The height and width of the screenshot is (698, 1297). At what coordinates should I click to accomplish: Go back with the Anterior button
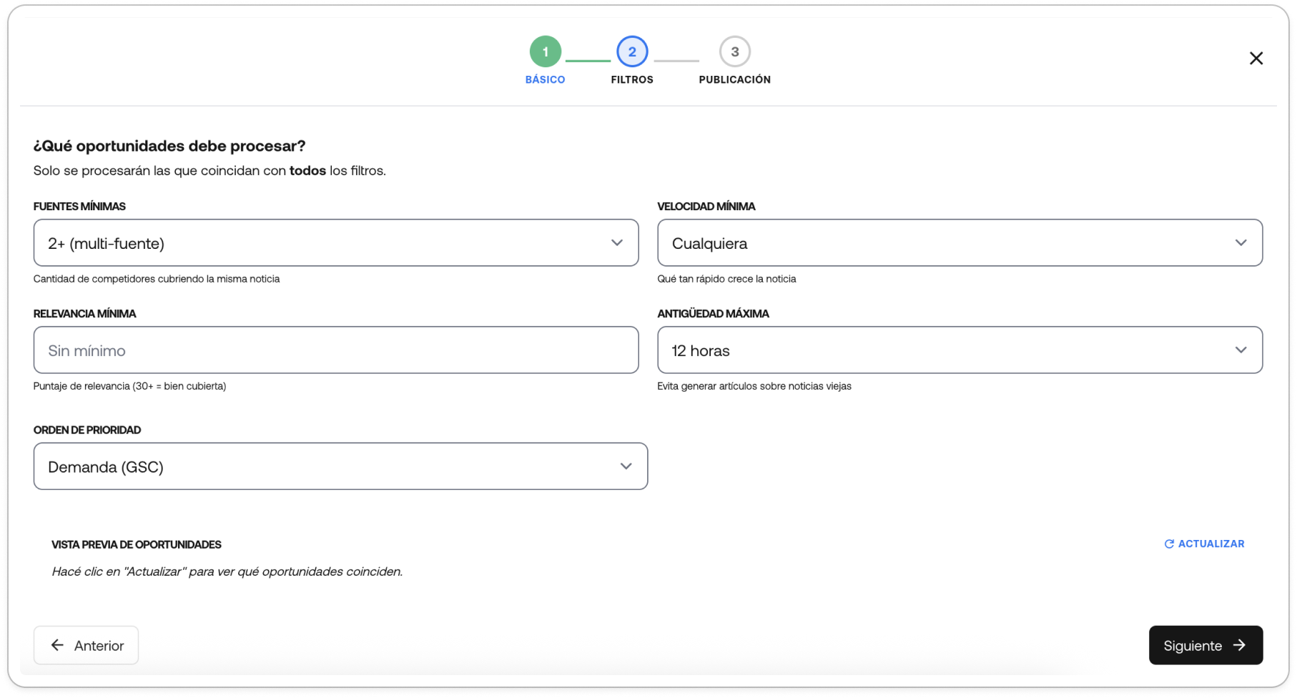86,646
